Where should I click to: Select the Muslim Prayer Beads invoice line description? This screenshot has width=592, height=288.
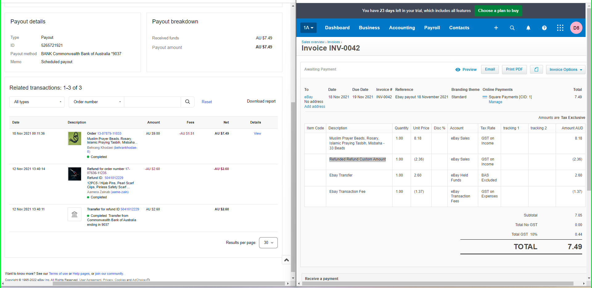click(x=357, y=143)
